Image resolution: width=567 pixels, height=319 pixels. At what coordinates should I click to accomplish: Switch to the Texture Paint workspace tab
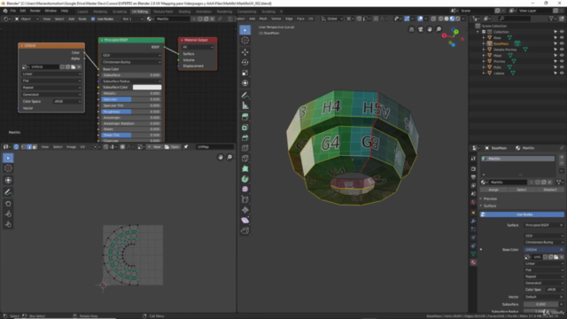click(x=163, y=12)
